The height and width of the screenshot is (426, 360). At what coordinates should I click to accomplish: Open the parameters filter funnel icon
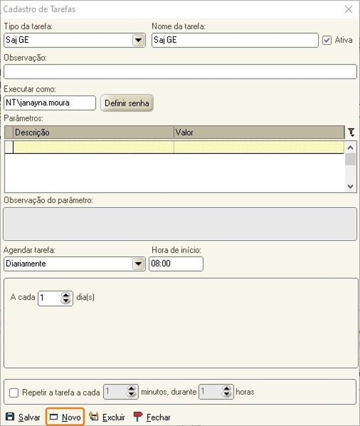click(351, 132)
